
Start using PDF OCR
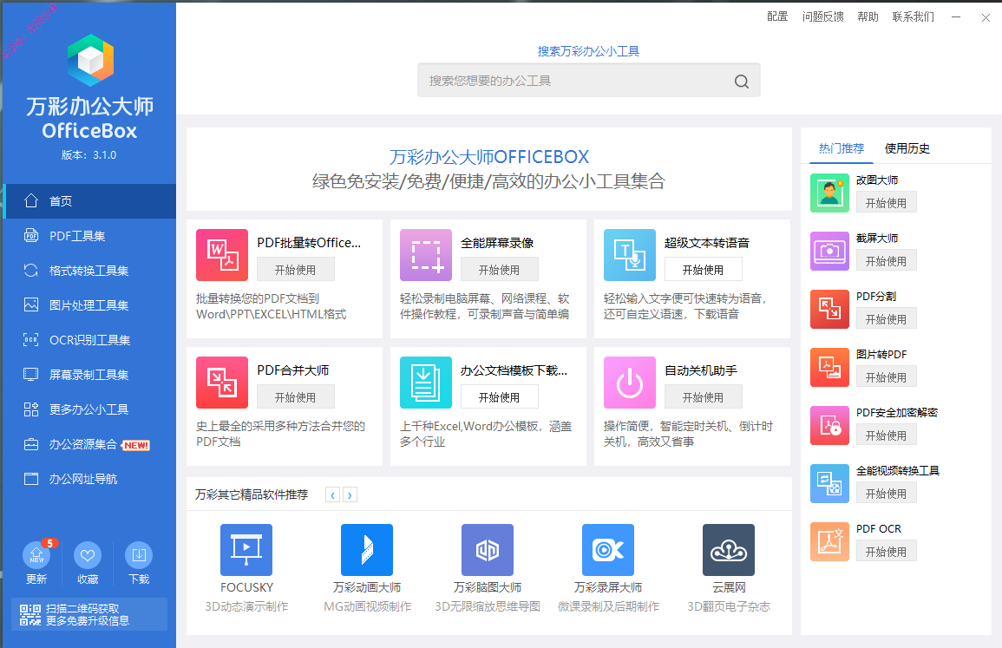tap(886, 552)
